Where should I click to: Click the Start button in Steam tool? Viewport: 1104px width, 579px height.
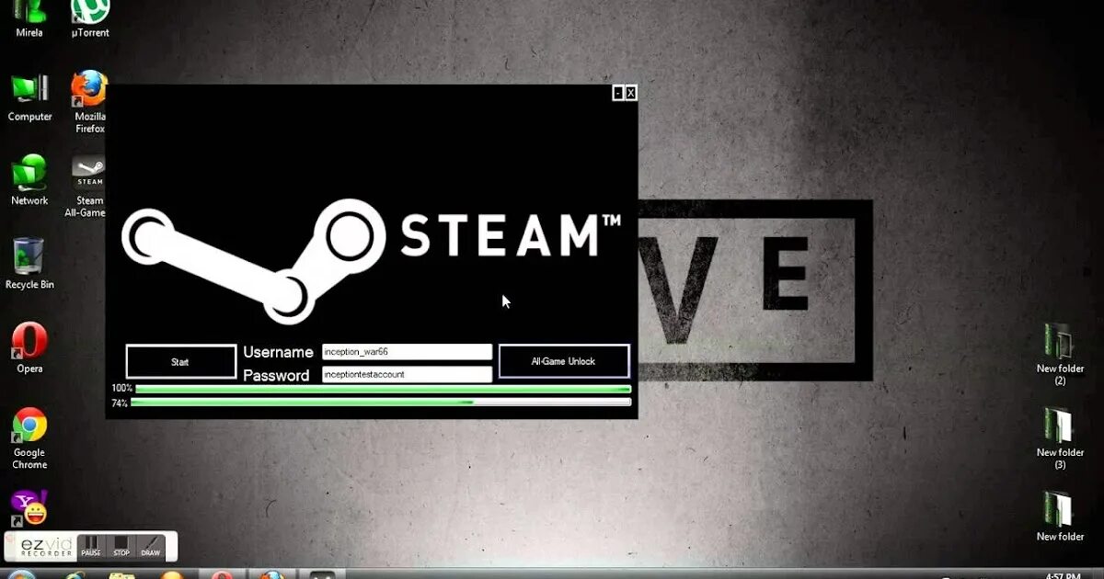180,362
